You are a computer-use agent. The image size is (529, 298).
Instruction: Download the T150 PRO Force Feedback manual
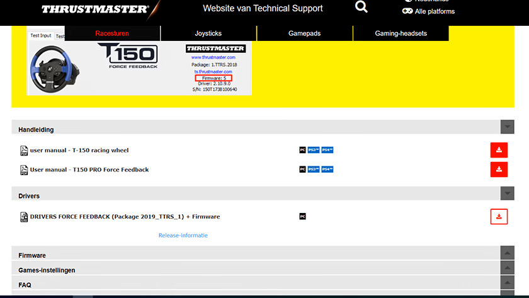(499, 169)
